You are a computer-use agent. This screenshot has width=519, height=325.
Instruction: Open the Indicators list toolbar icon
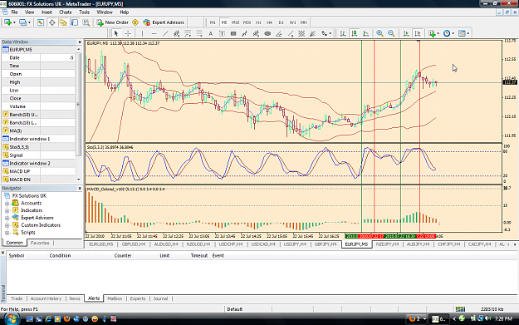432,33
